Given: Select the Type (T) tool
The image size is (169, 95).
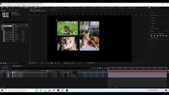Looking at the screenshot, I should pyautogui.click(x=29, y=8).
